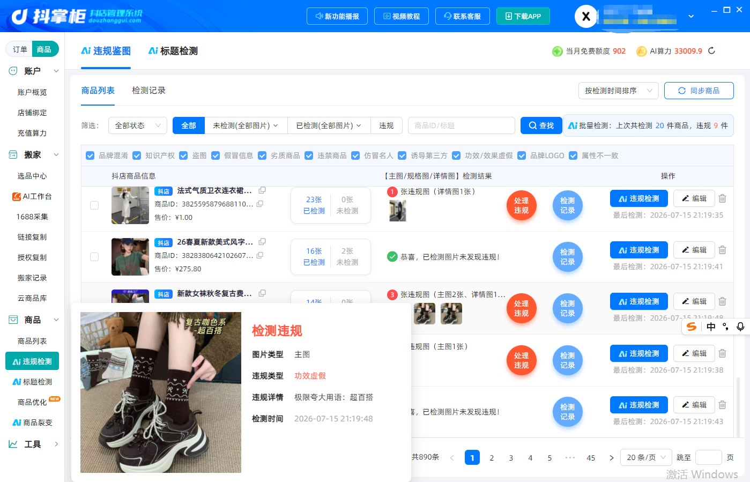Copy the product ID 3825595879688110

260,204
